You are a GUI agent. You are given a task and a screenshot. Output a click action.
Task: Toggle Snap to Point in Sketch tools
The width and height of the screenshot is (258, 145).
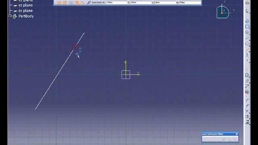pos(65,2)
